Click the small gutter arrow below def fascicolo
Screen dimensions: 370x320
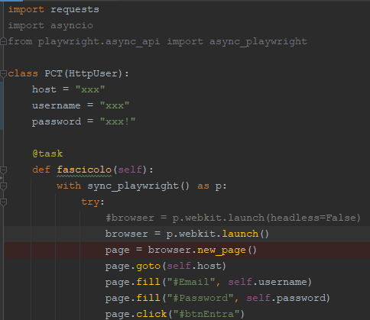(x=2, y=178)
